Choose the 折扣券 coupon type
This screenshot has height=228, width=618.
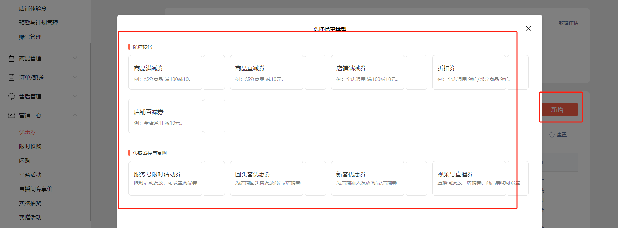point(481,72)
